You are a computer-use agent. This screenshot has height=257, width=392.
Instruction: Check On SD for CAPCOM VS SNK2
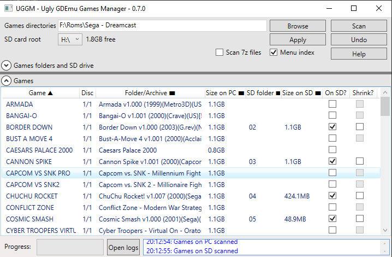(x=332, y=184)
